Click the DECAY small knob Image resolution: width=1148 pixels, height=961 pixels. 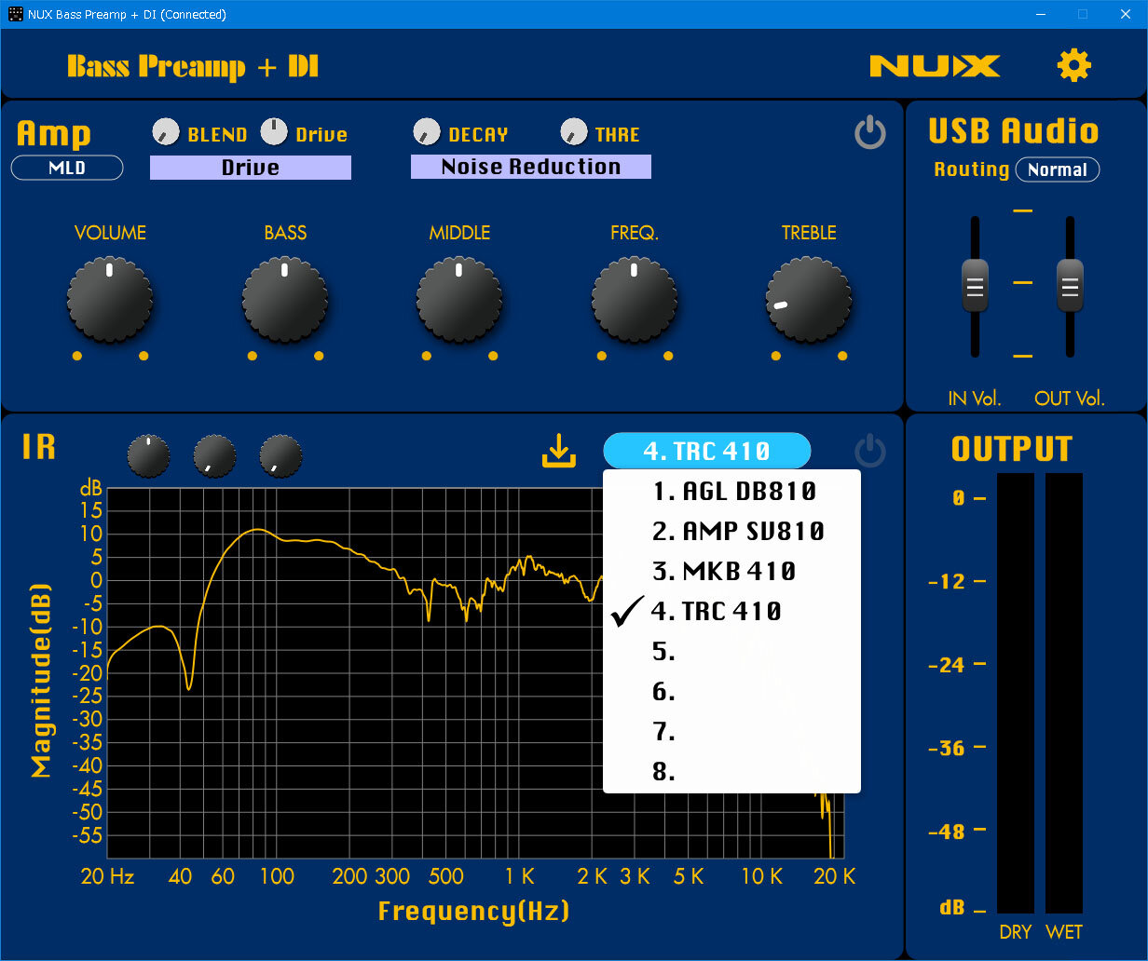(x=427, y=132)
